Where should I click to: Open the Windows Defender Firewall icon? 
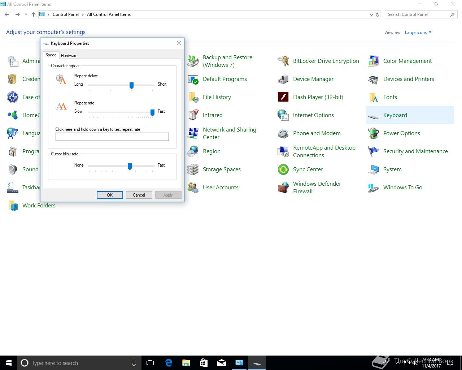point(283,188)
